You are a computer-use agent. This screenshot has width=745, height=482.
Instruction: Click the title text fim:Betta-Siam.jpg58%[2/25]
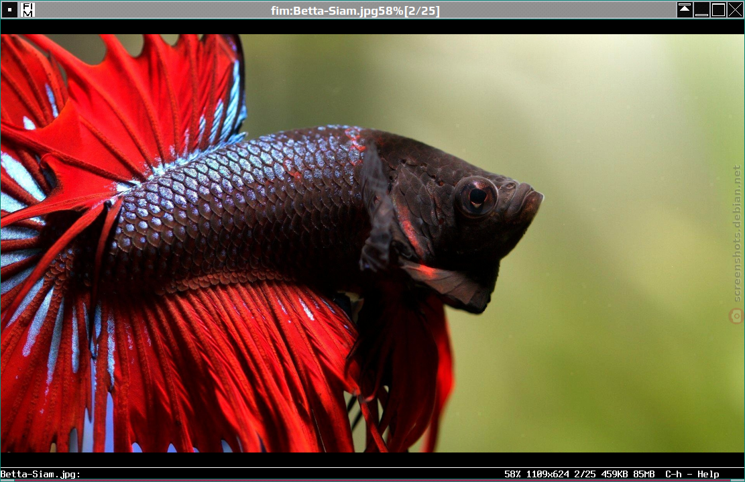pyautogui.click(x=355, y=11)
